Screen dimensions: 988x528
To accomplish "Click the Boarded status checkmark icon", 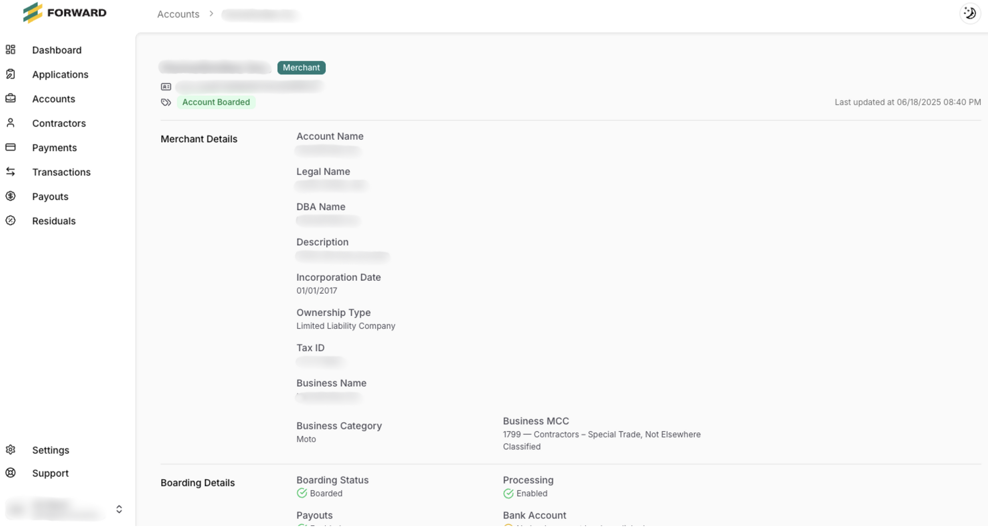I will pos(302,493).
